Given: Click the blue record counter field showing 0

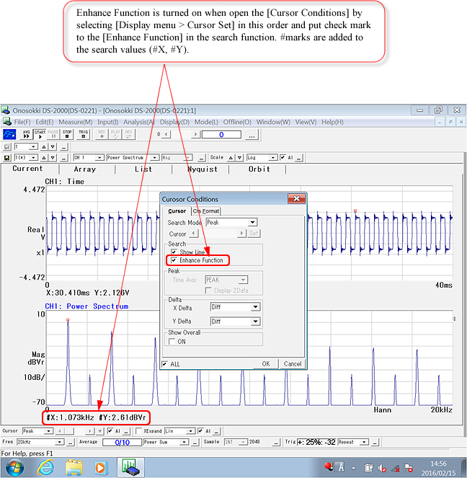Looking at the screenshot, I should coord(221,134).
